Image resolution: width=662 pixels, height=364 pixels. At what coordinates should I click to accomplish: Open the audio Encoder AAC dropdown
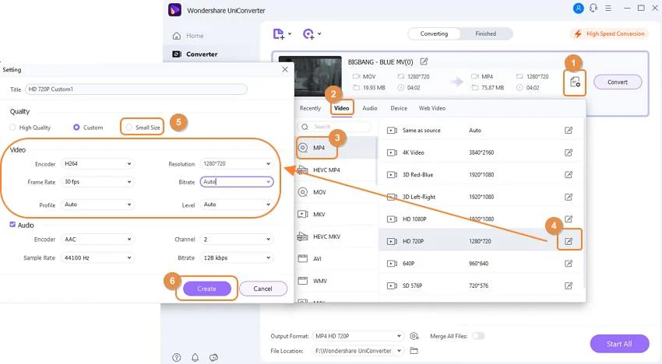97,239
